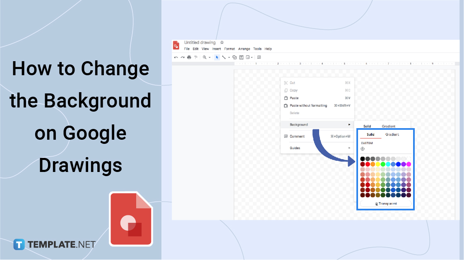Add a custom color with plus icon
This screenshot has width=464, height=260.
click(363, 149)
